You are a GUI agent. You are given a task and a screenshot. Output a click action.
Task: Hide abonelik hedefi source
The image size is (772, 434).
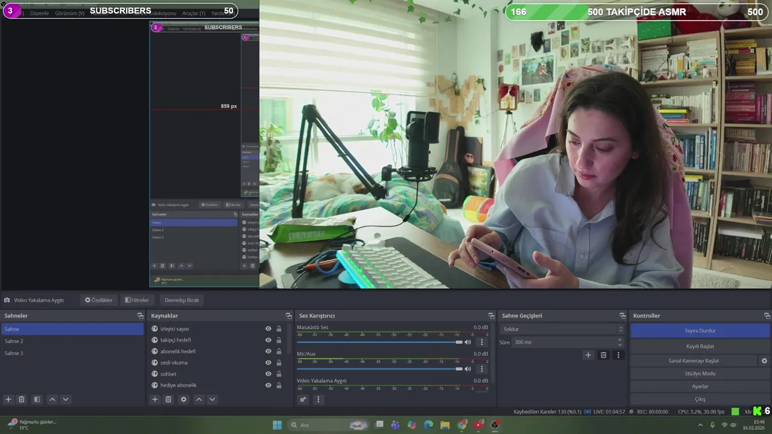tap(268, 351)
